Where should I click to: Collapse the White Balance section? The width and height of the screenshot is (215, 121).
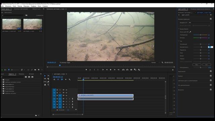pyautogui.click(x=179, y=29)
